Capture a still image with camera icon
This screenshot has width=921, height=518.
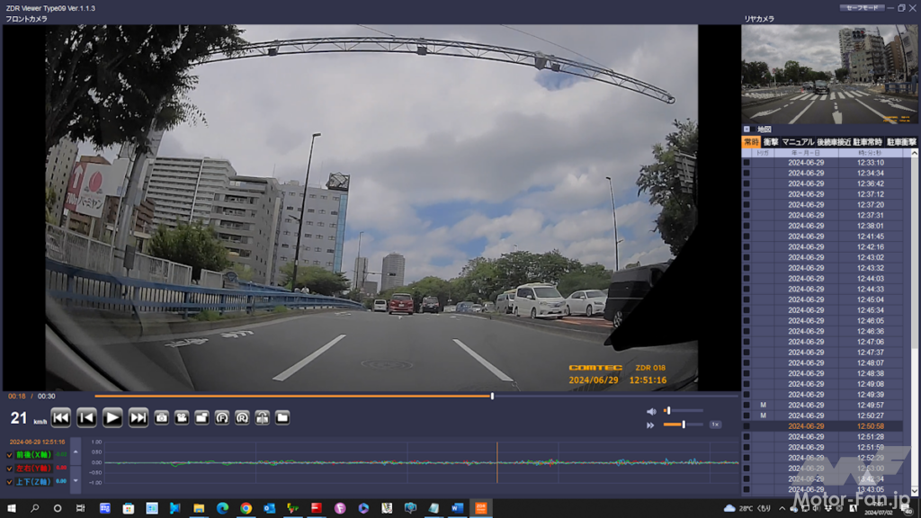162,417
